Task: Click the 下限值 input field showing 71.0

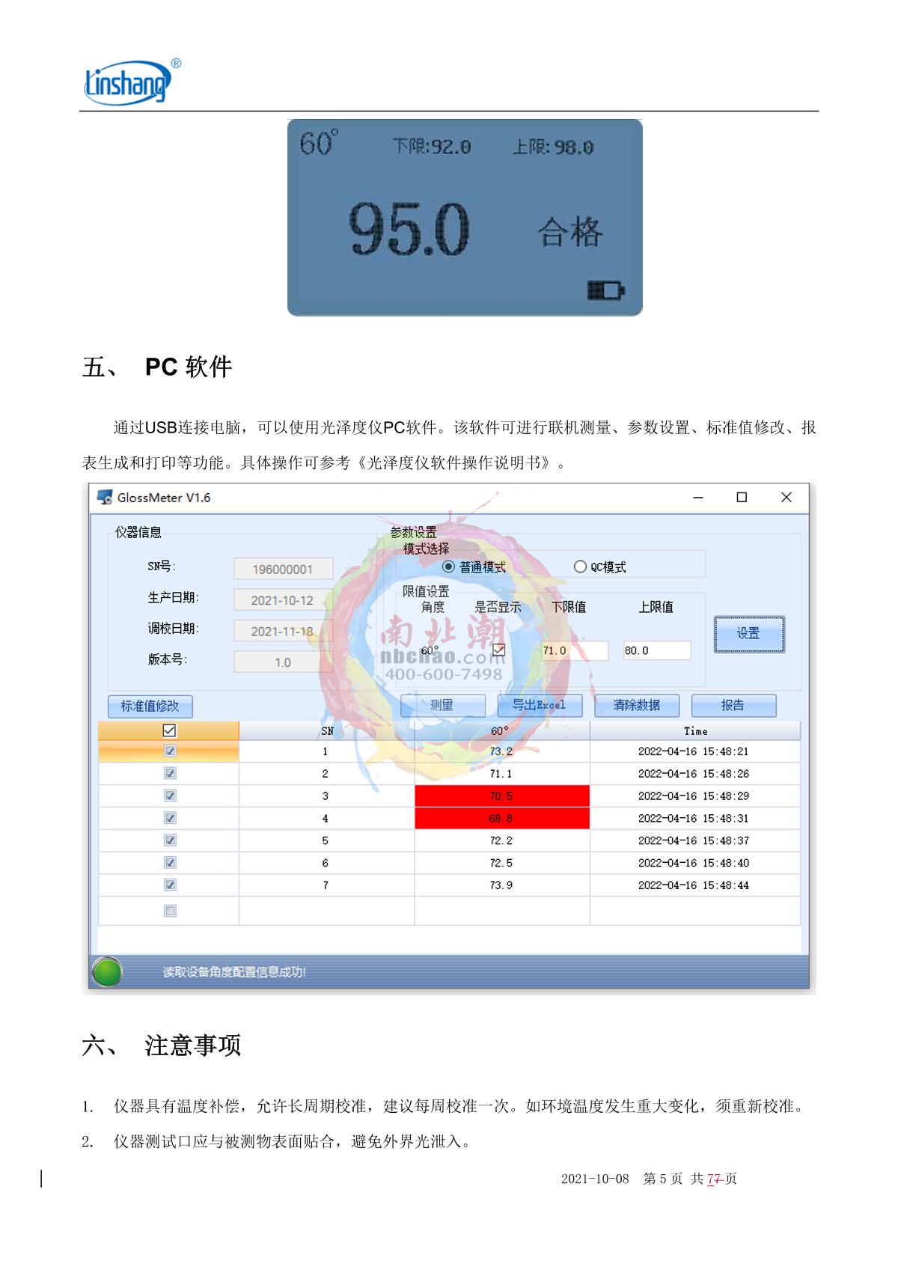Action: tap(575, 650)
